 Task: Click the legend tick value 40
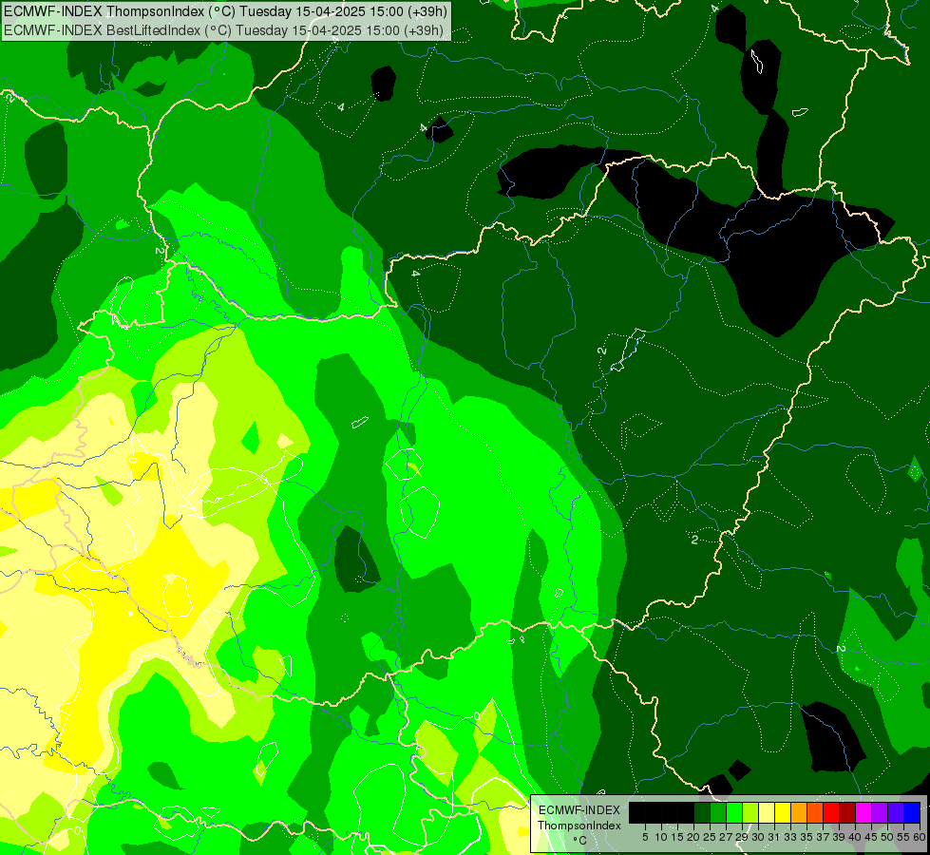coord(855,837)
